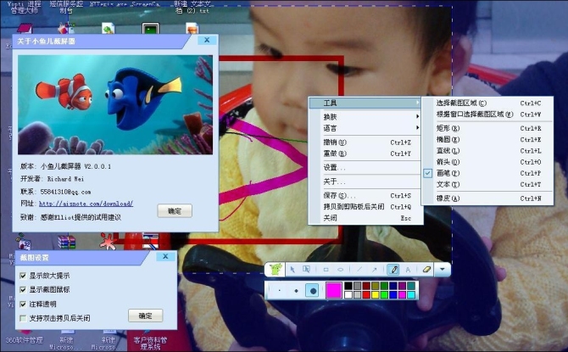This screenshot has width=568, height=352.
Task: Select the arrow drawing tool
Action: (374, 270)
